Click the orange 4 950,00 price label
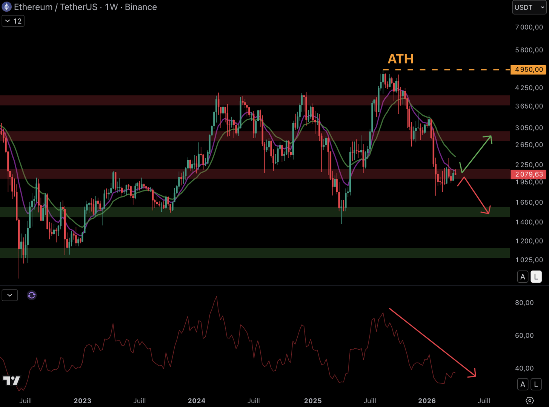Image resolution: width=549 pixels, height=407 pixels. click(x=528, y=70)
